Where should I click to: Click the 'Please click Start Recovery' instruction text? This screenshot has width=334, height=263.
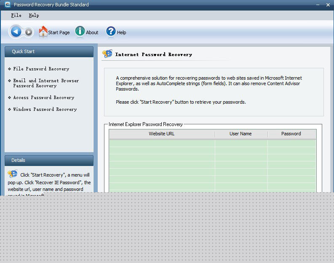pyautogui.click(x=181, y=102)
